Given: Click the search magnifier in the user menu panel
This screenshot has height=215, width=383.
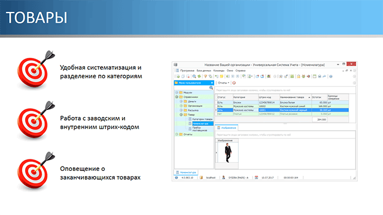Looking at the screenshot, I should 211,88.
